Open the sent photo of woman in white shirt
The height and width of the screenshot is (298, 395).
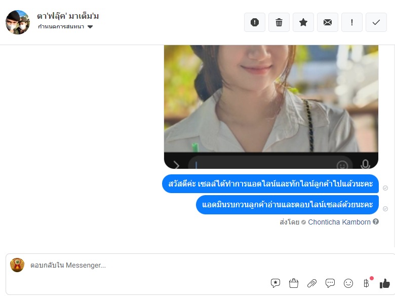[271, 106]
